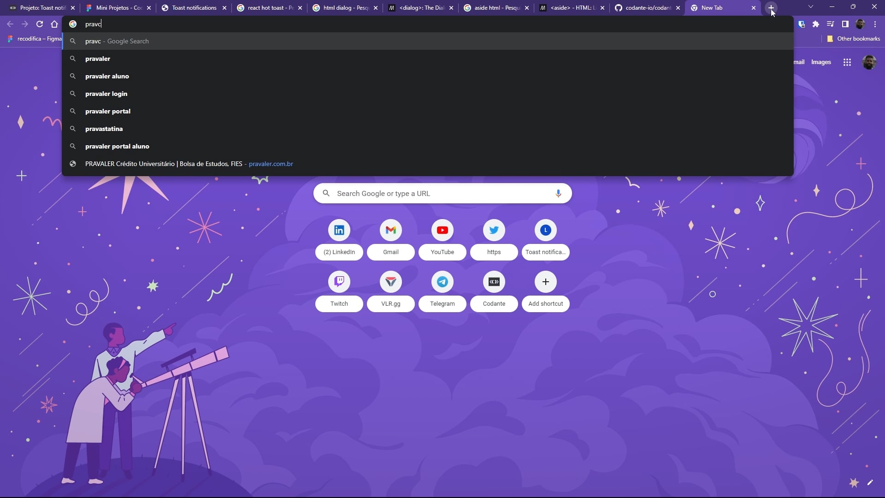Open the YouTube shortcut
Viewport: 885px width, 498px height.
coord(442,230)
